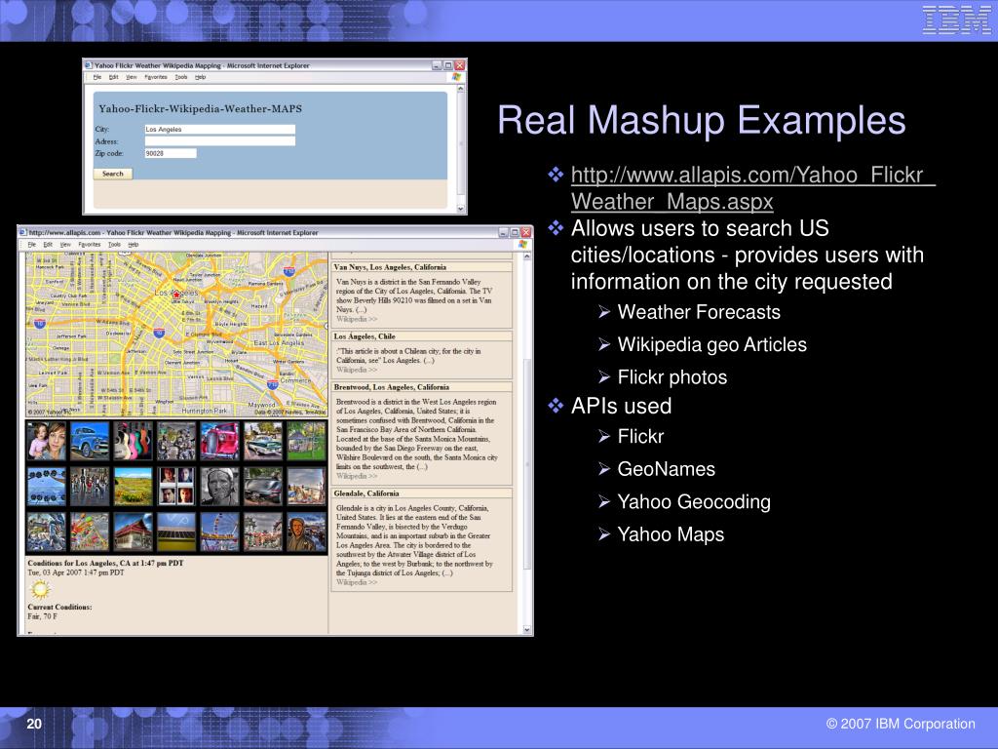This screenshot has width=998, height=749.
Task: Open the red-roofed temple building thumbnail
Action: coord(133,532)
